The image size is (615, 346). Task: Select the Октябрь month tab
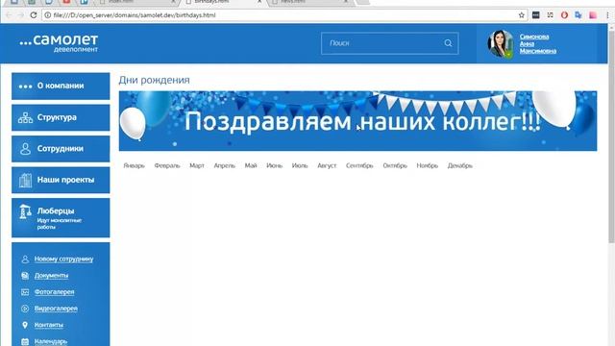[x=395, y=165]
